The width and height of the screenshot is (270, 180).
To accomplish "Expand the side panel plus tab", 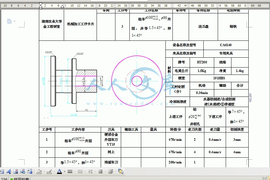I will pos(251,98).
